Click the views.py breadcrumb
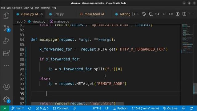The image size is (197, 111). (x=37, y=22)
